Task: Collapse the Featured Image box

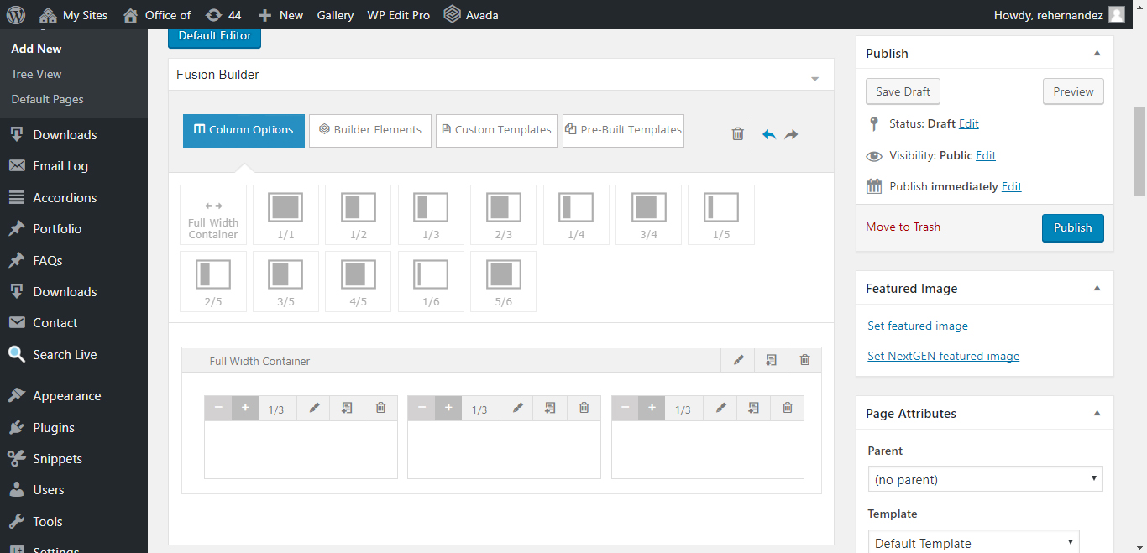Action: click(1097, 288)
